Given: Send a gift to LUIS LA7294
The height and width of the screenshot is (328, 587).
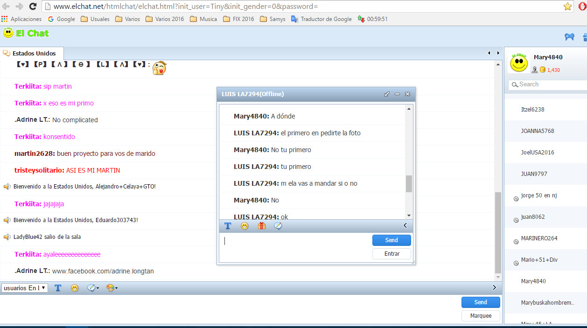Looking at the screenshot, I should coord(261,226).
